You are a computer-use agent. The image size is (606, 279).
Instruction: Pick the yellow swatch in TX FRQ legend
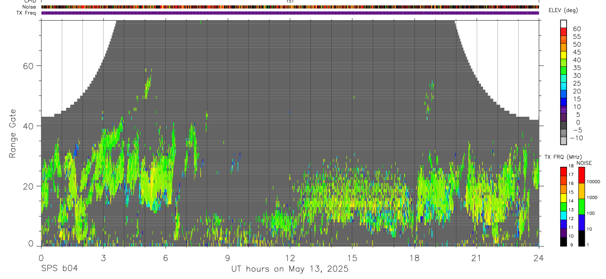coord(564,198)
